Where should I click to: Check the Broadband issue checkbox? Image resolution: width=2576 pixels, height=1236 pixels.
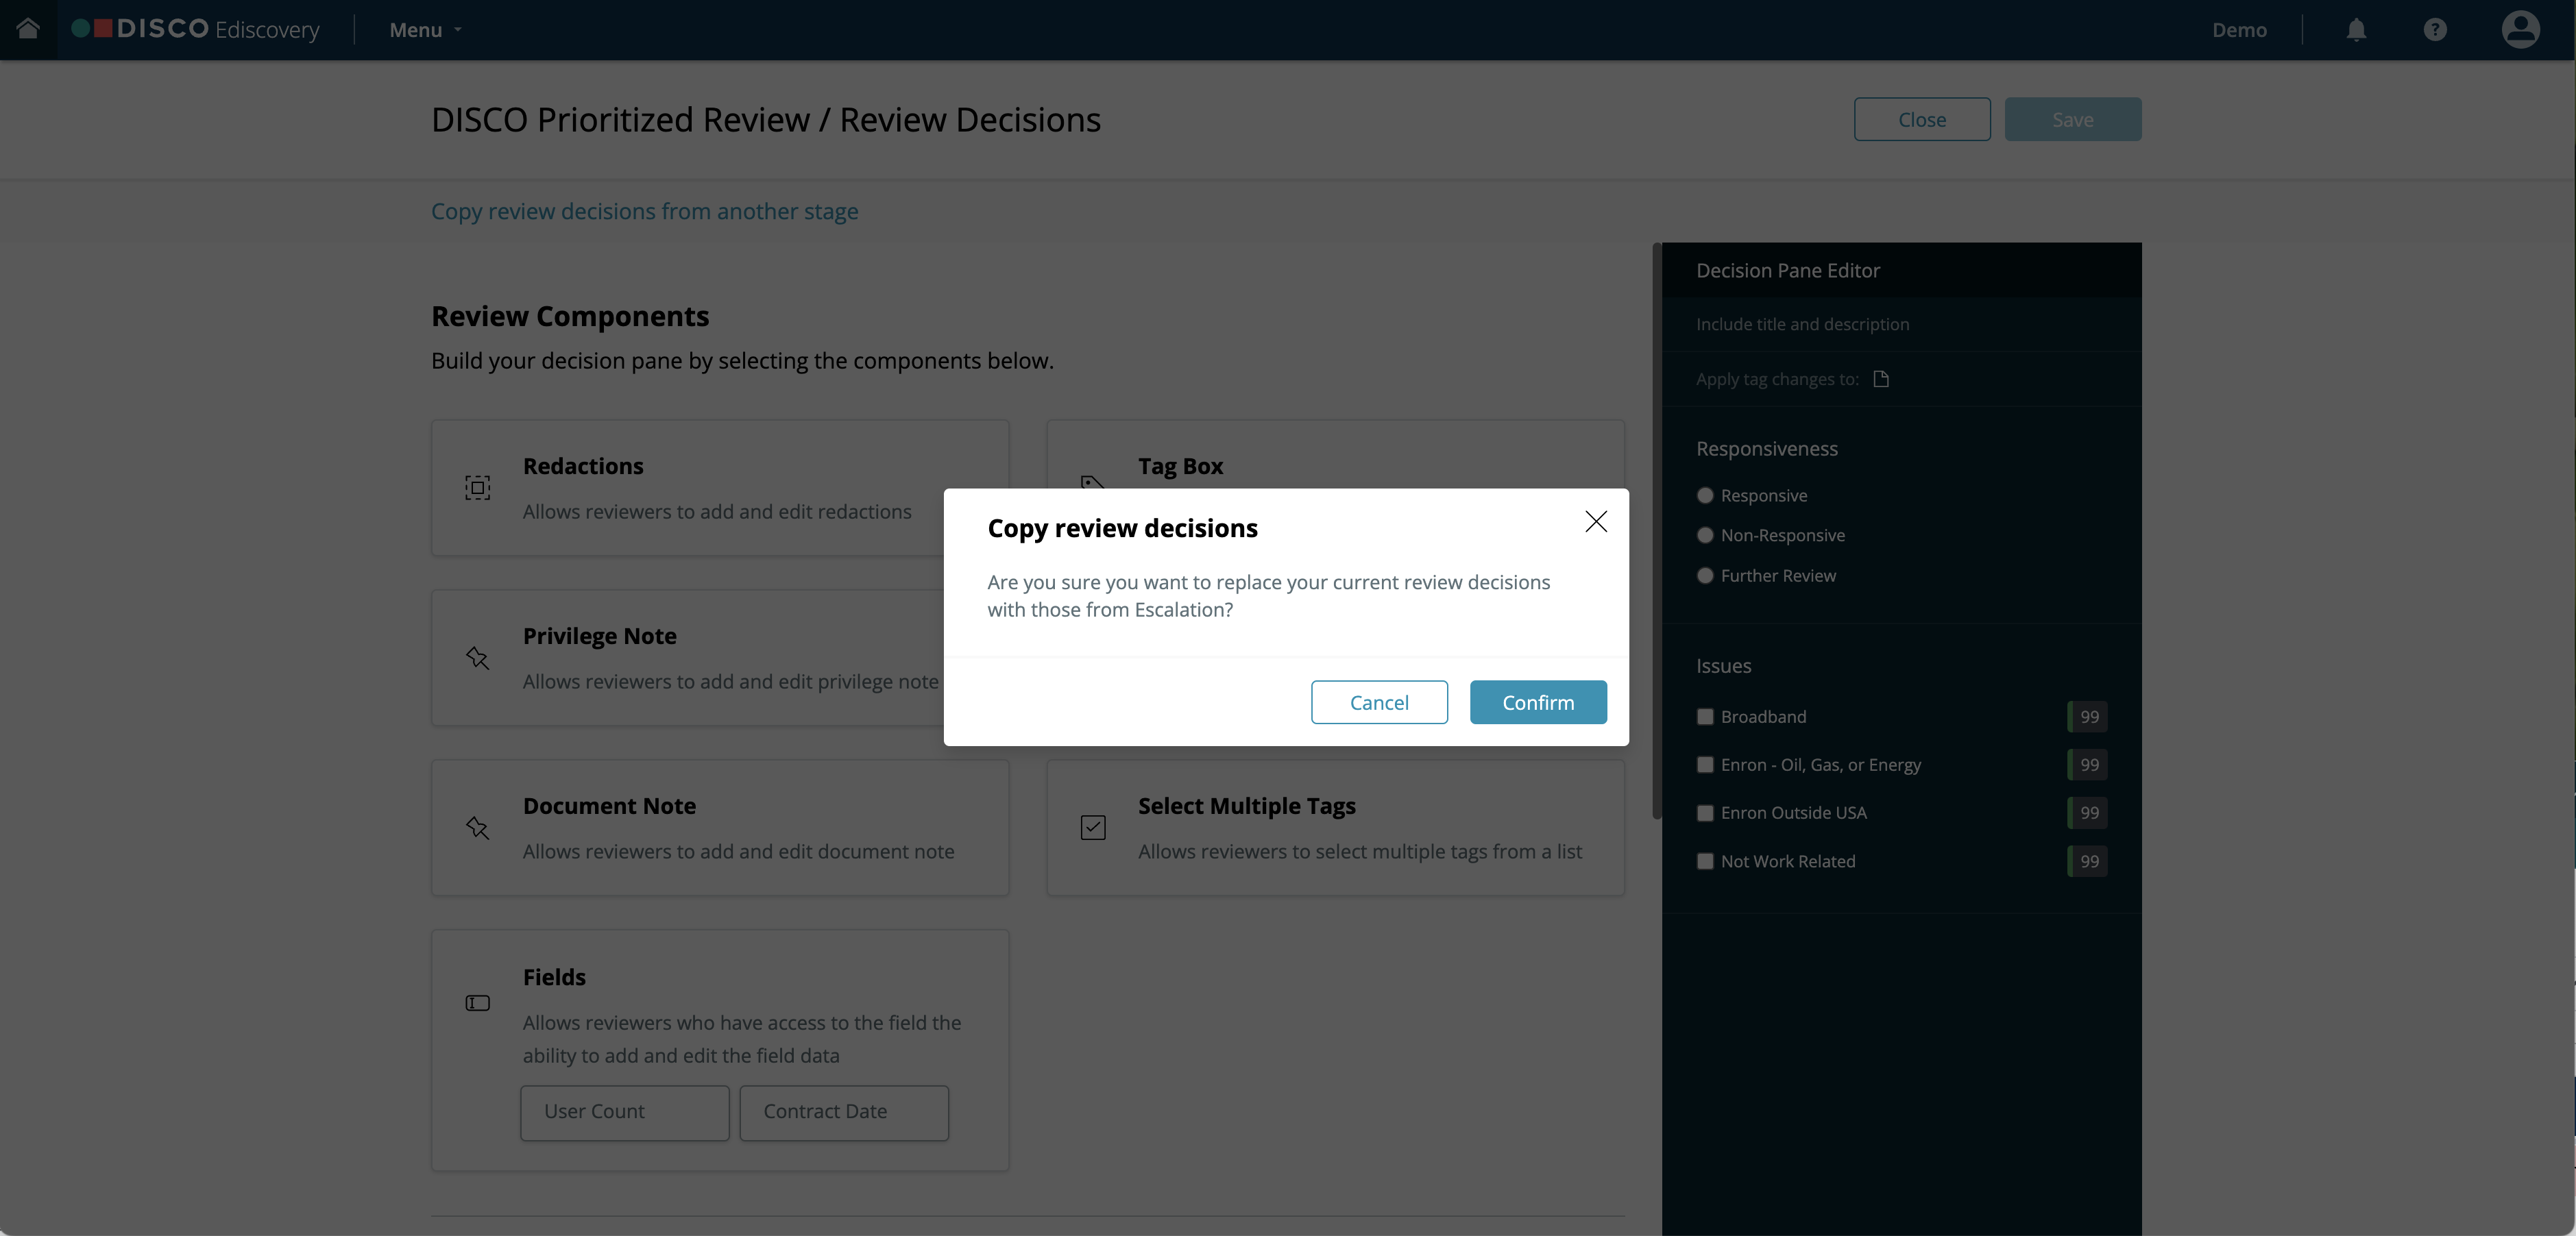pyautogui.click(x=1705, y=717)
